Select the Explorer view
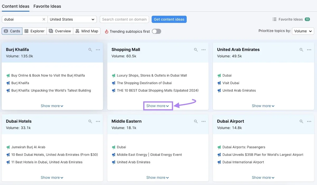Screen dimensions: 317x185 tap(35, 31)
